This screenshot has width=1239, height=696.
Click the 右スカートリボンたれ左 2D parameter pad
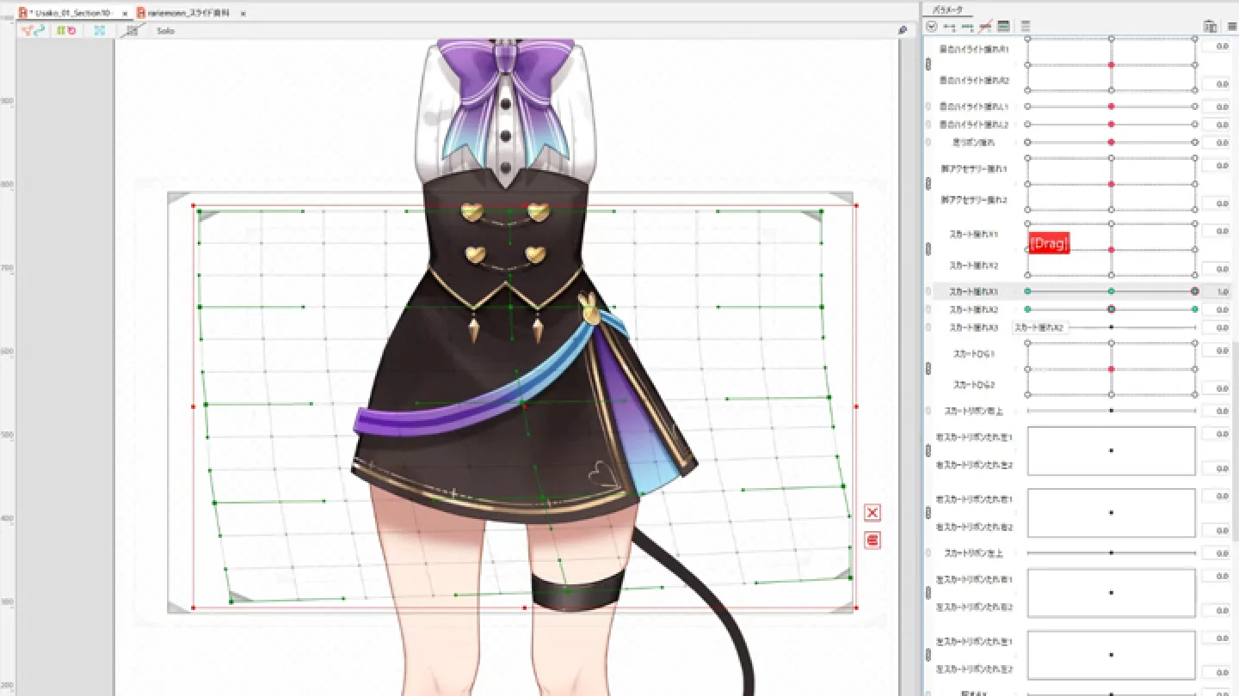click(x=1111, y=450)
